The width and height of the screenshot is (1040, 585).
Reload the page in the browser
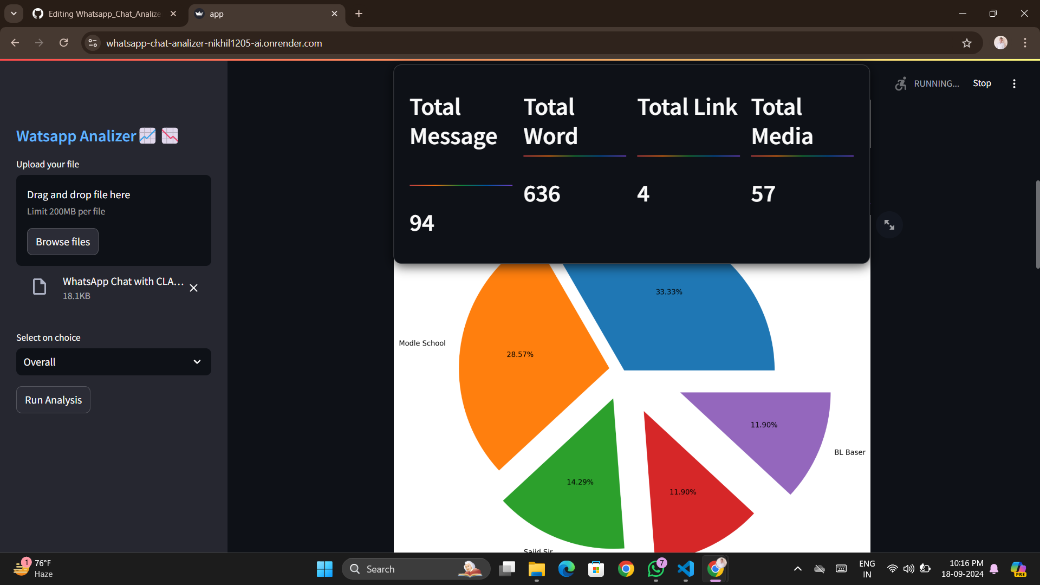point(63,43)
